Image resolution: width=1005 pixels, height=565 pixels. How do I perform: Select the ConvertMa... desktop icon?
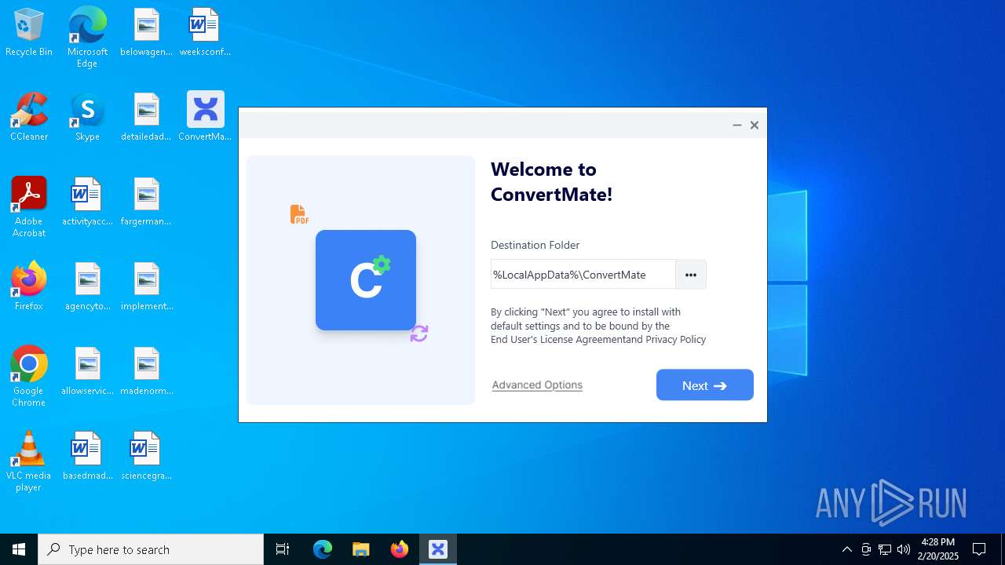(205, 118)
